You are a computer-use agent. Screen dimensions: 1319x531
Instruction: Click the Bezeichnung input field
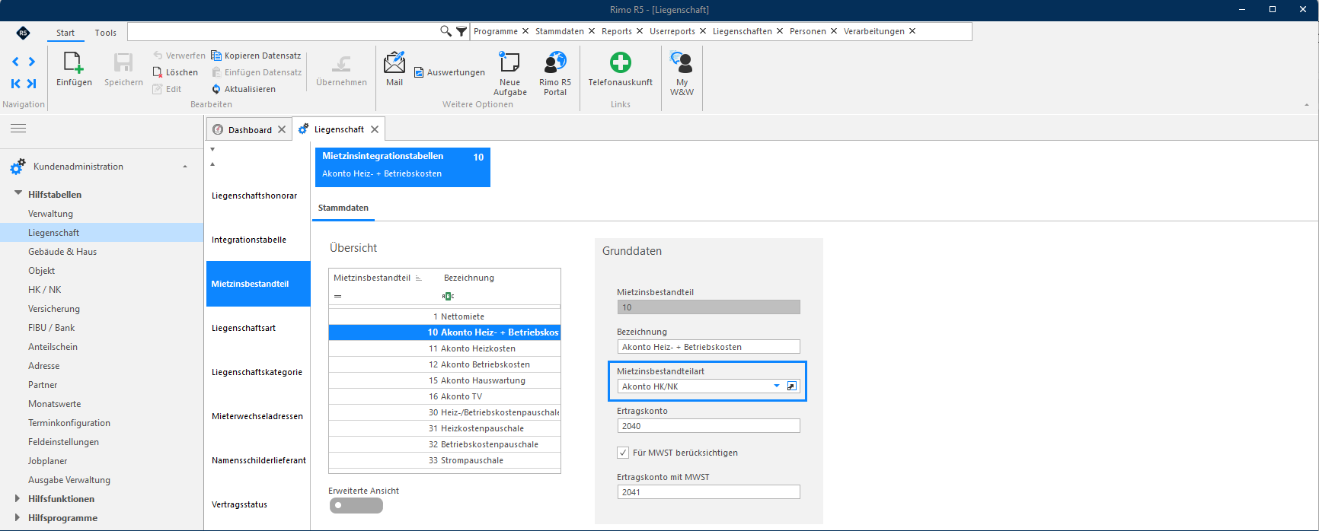pyautogui.click(x=708, y=347)
